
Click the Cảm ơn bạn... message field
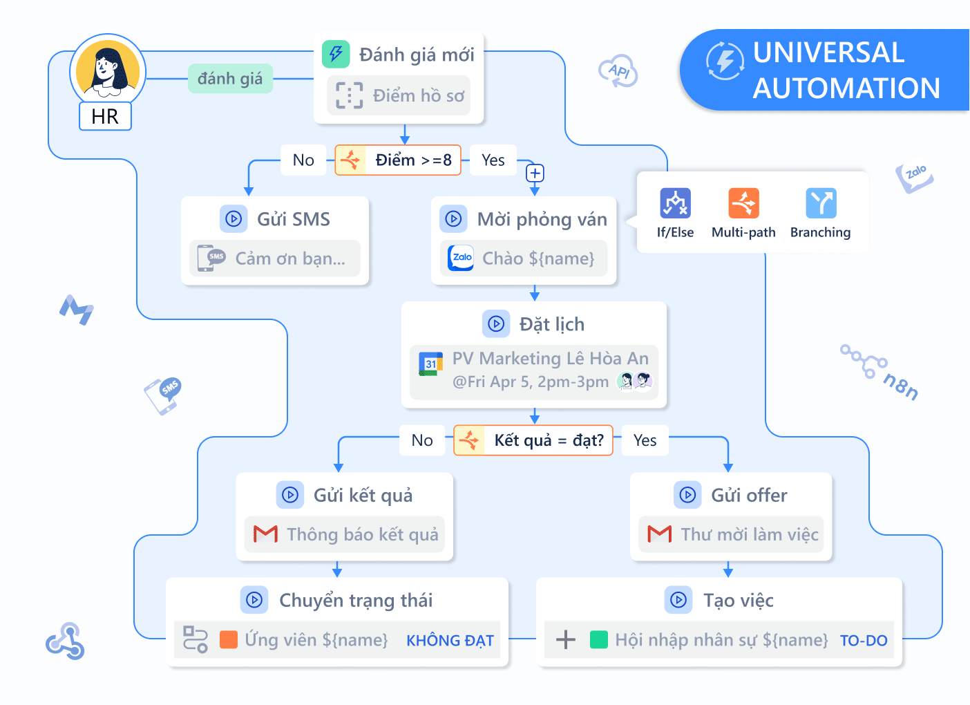(x=275, y=258)
